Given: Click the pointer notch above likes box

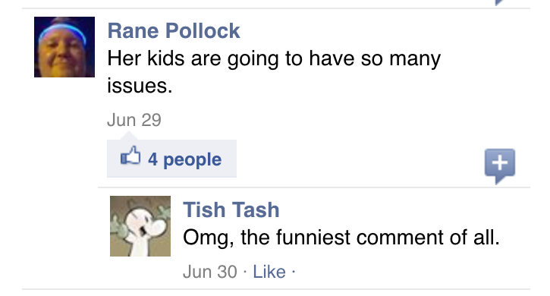Looking at the screenshot, I should click(x=129, y=136).
